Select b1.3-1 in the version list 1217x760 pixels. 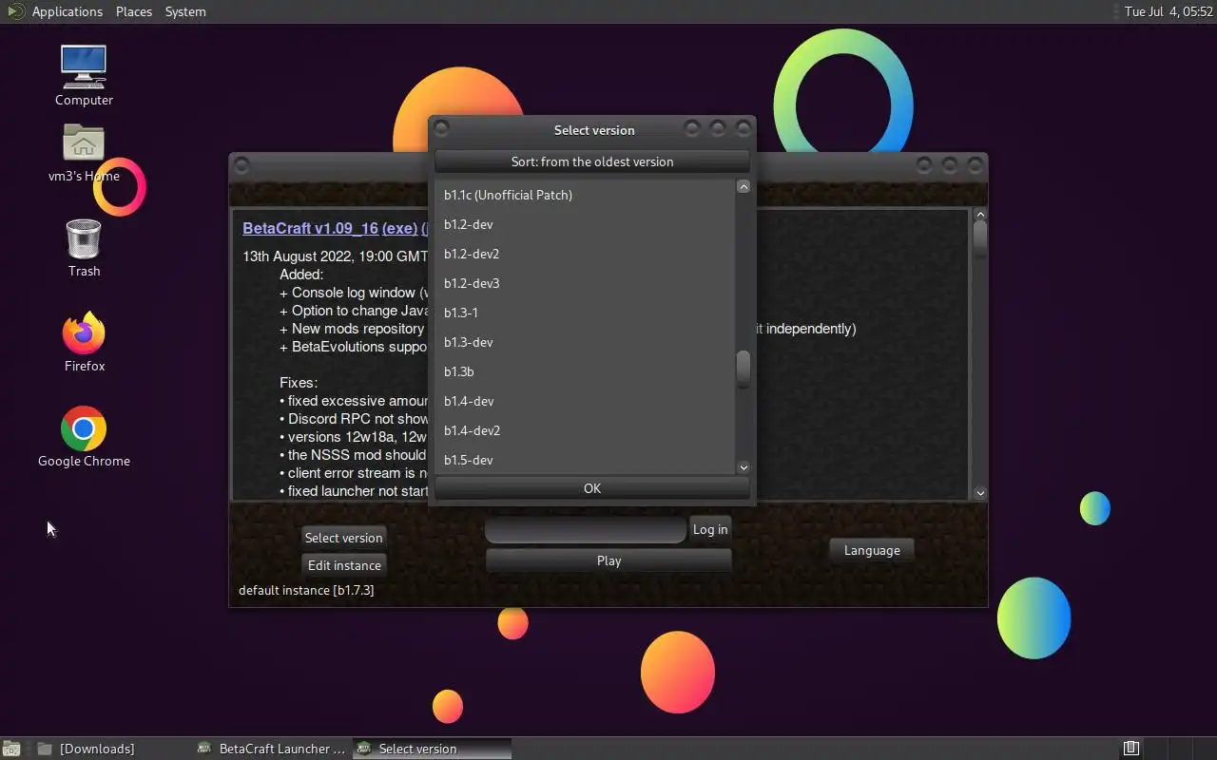pyautogui.click(x=585, y=313)
